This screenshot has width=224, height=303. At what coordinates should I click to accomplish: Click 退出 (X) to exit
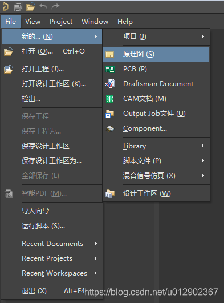coord(52,291)
